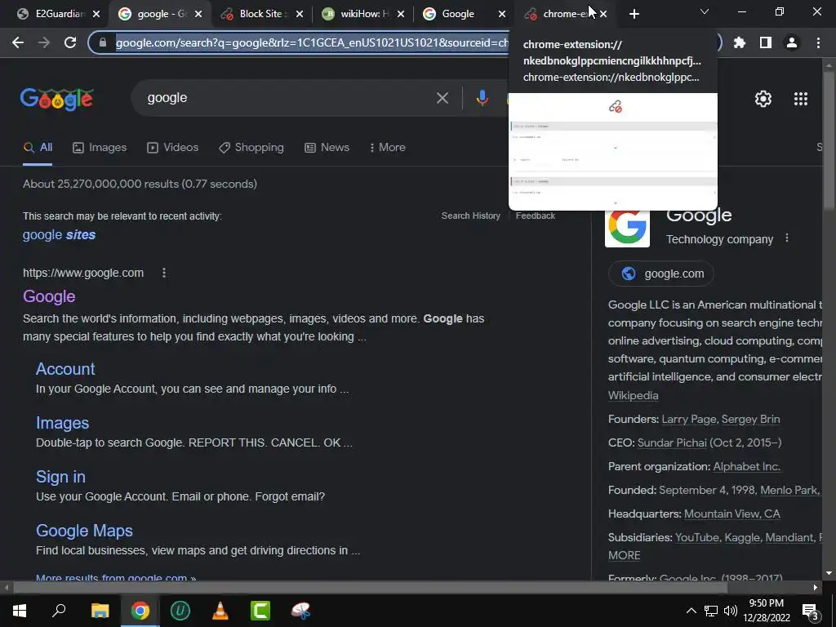Image resolution: width=836 pixels, height=627 pixels.
Task: Open the Mountain View, CA link
Action: pos(732,514)
